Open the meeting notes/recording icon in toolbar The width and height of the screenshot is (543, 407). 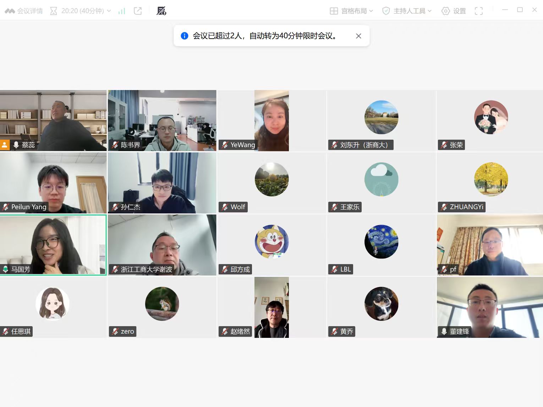(162, 11)
